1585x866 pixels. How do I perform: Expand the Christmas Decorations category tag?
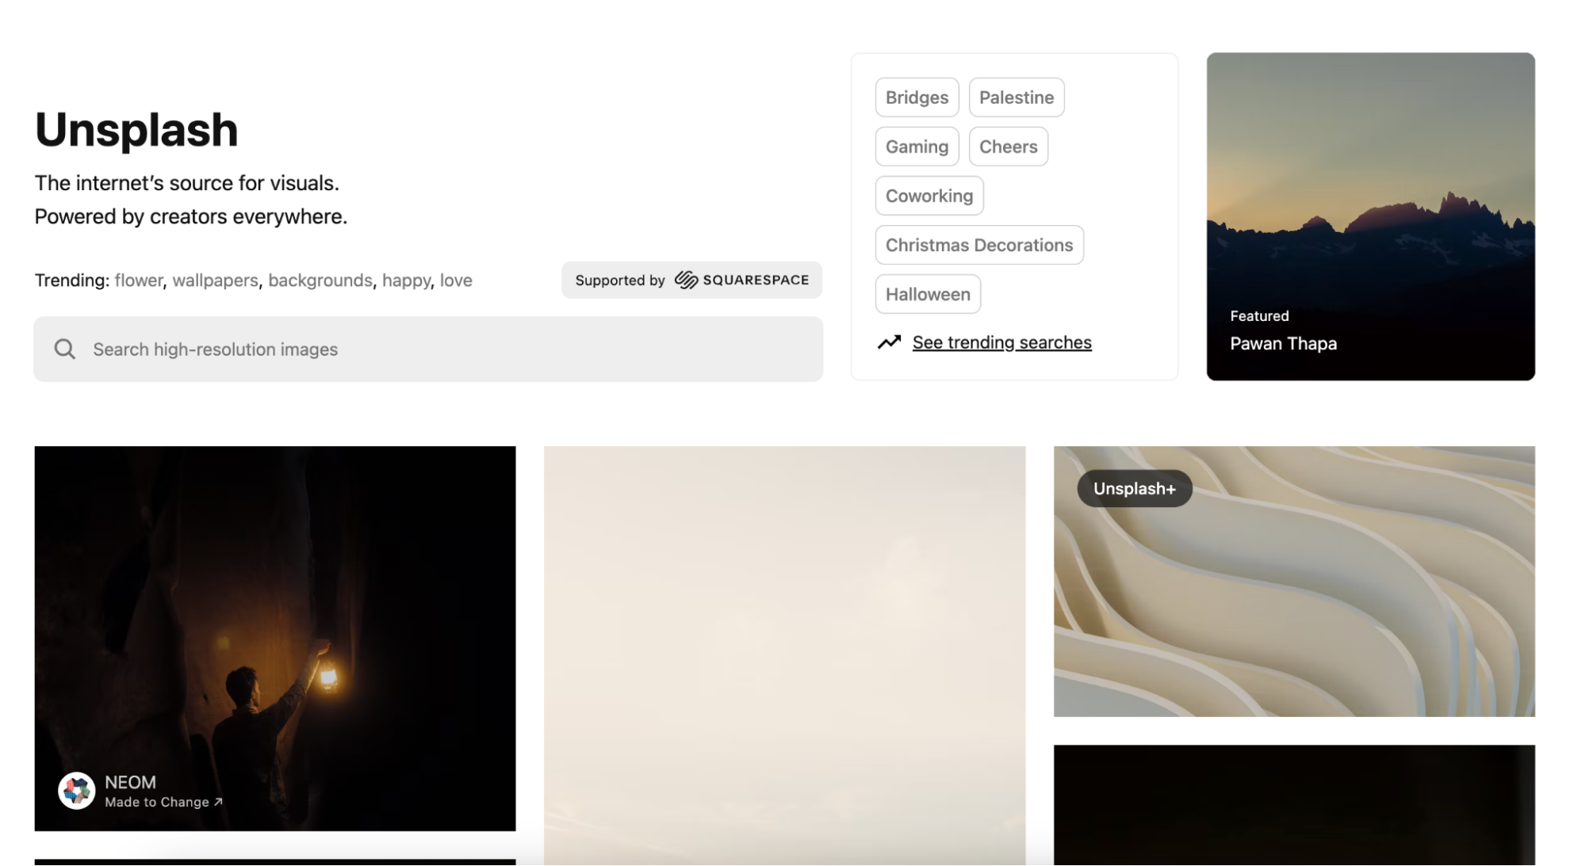pos(978,244)
